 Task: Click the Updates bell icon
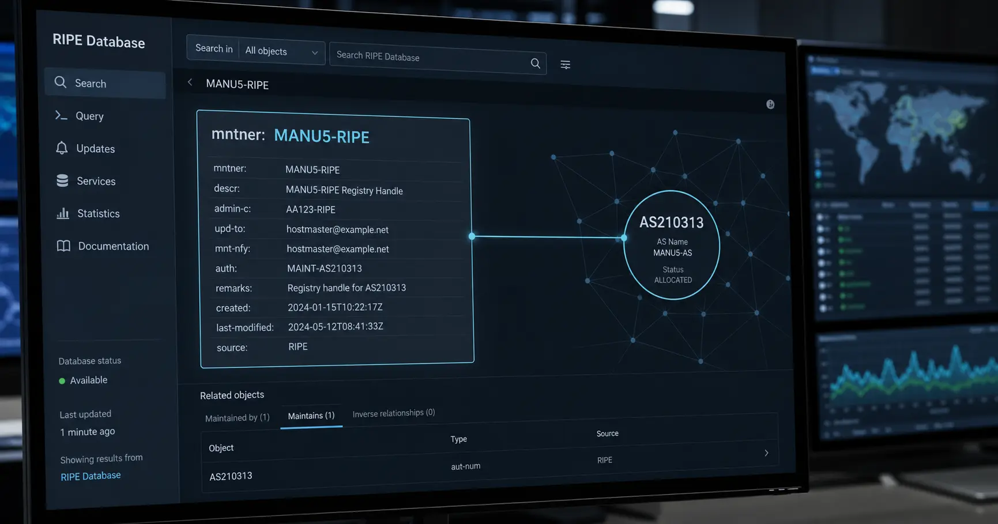coord(62,148)
